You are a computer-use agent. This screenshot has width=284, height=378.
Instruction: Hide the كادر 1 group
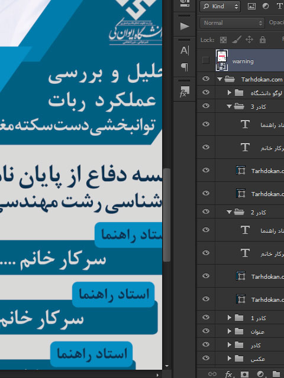click(x=206, y=317)
